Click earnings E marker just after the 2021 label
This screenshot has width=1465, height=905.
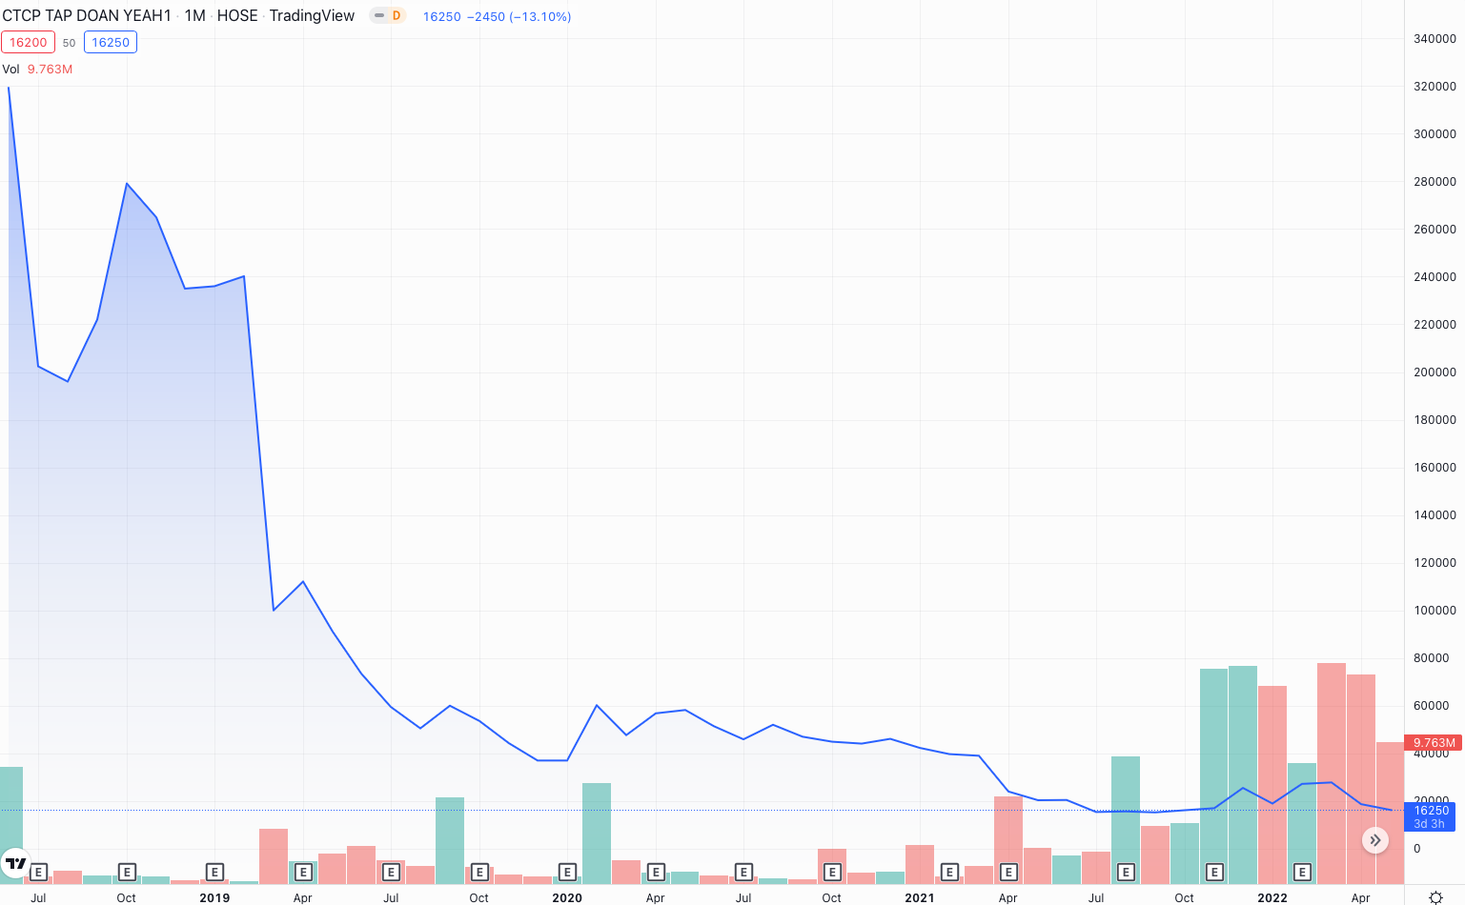click(949, 872)
